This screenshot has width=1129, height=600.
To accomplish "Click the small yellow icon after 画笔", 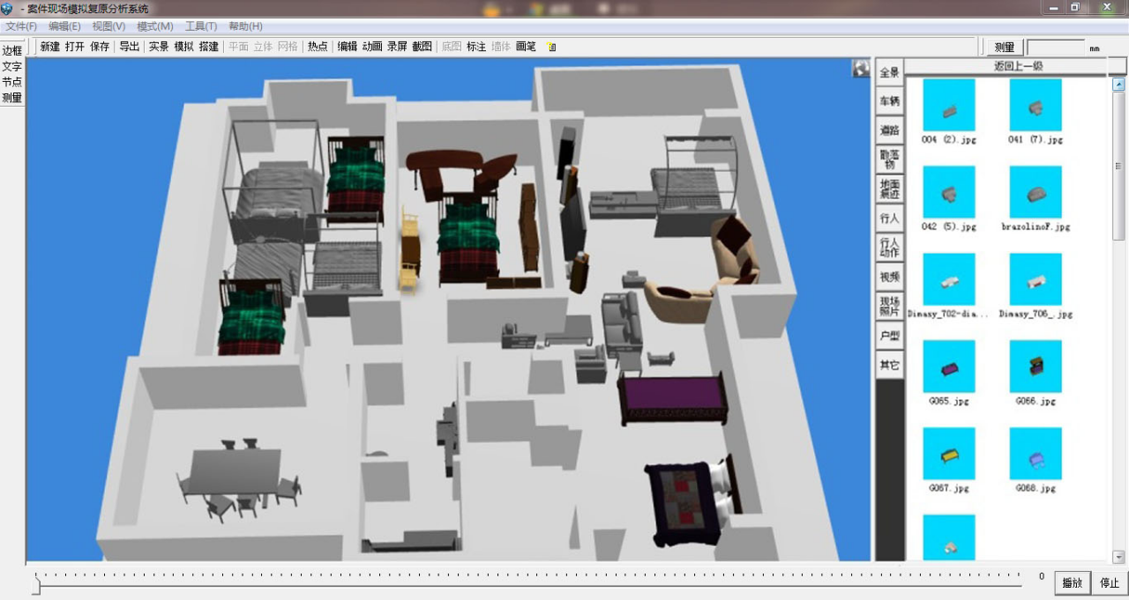I will pyautogui.click(x=551, y=47).
